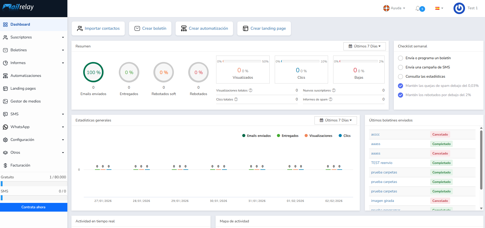Image resolution: width=485 pixels, height=228 pixels.
Task: Expand the Informes submenu arrow
Action: tap(63, 63)
